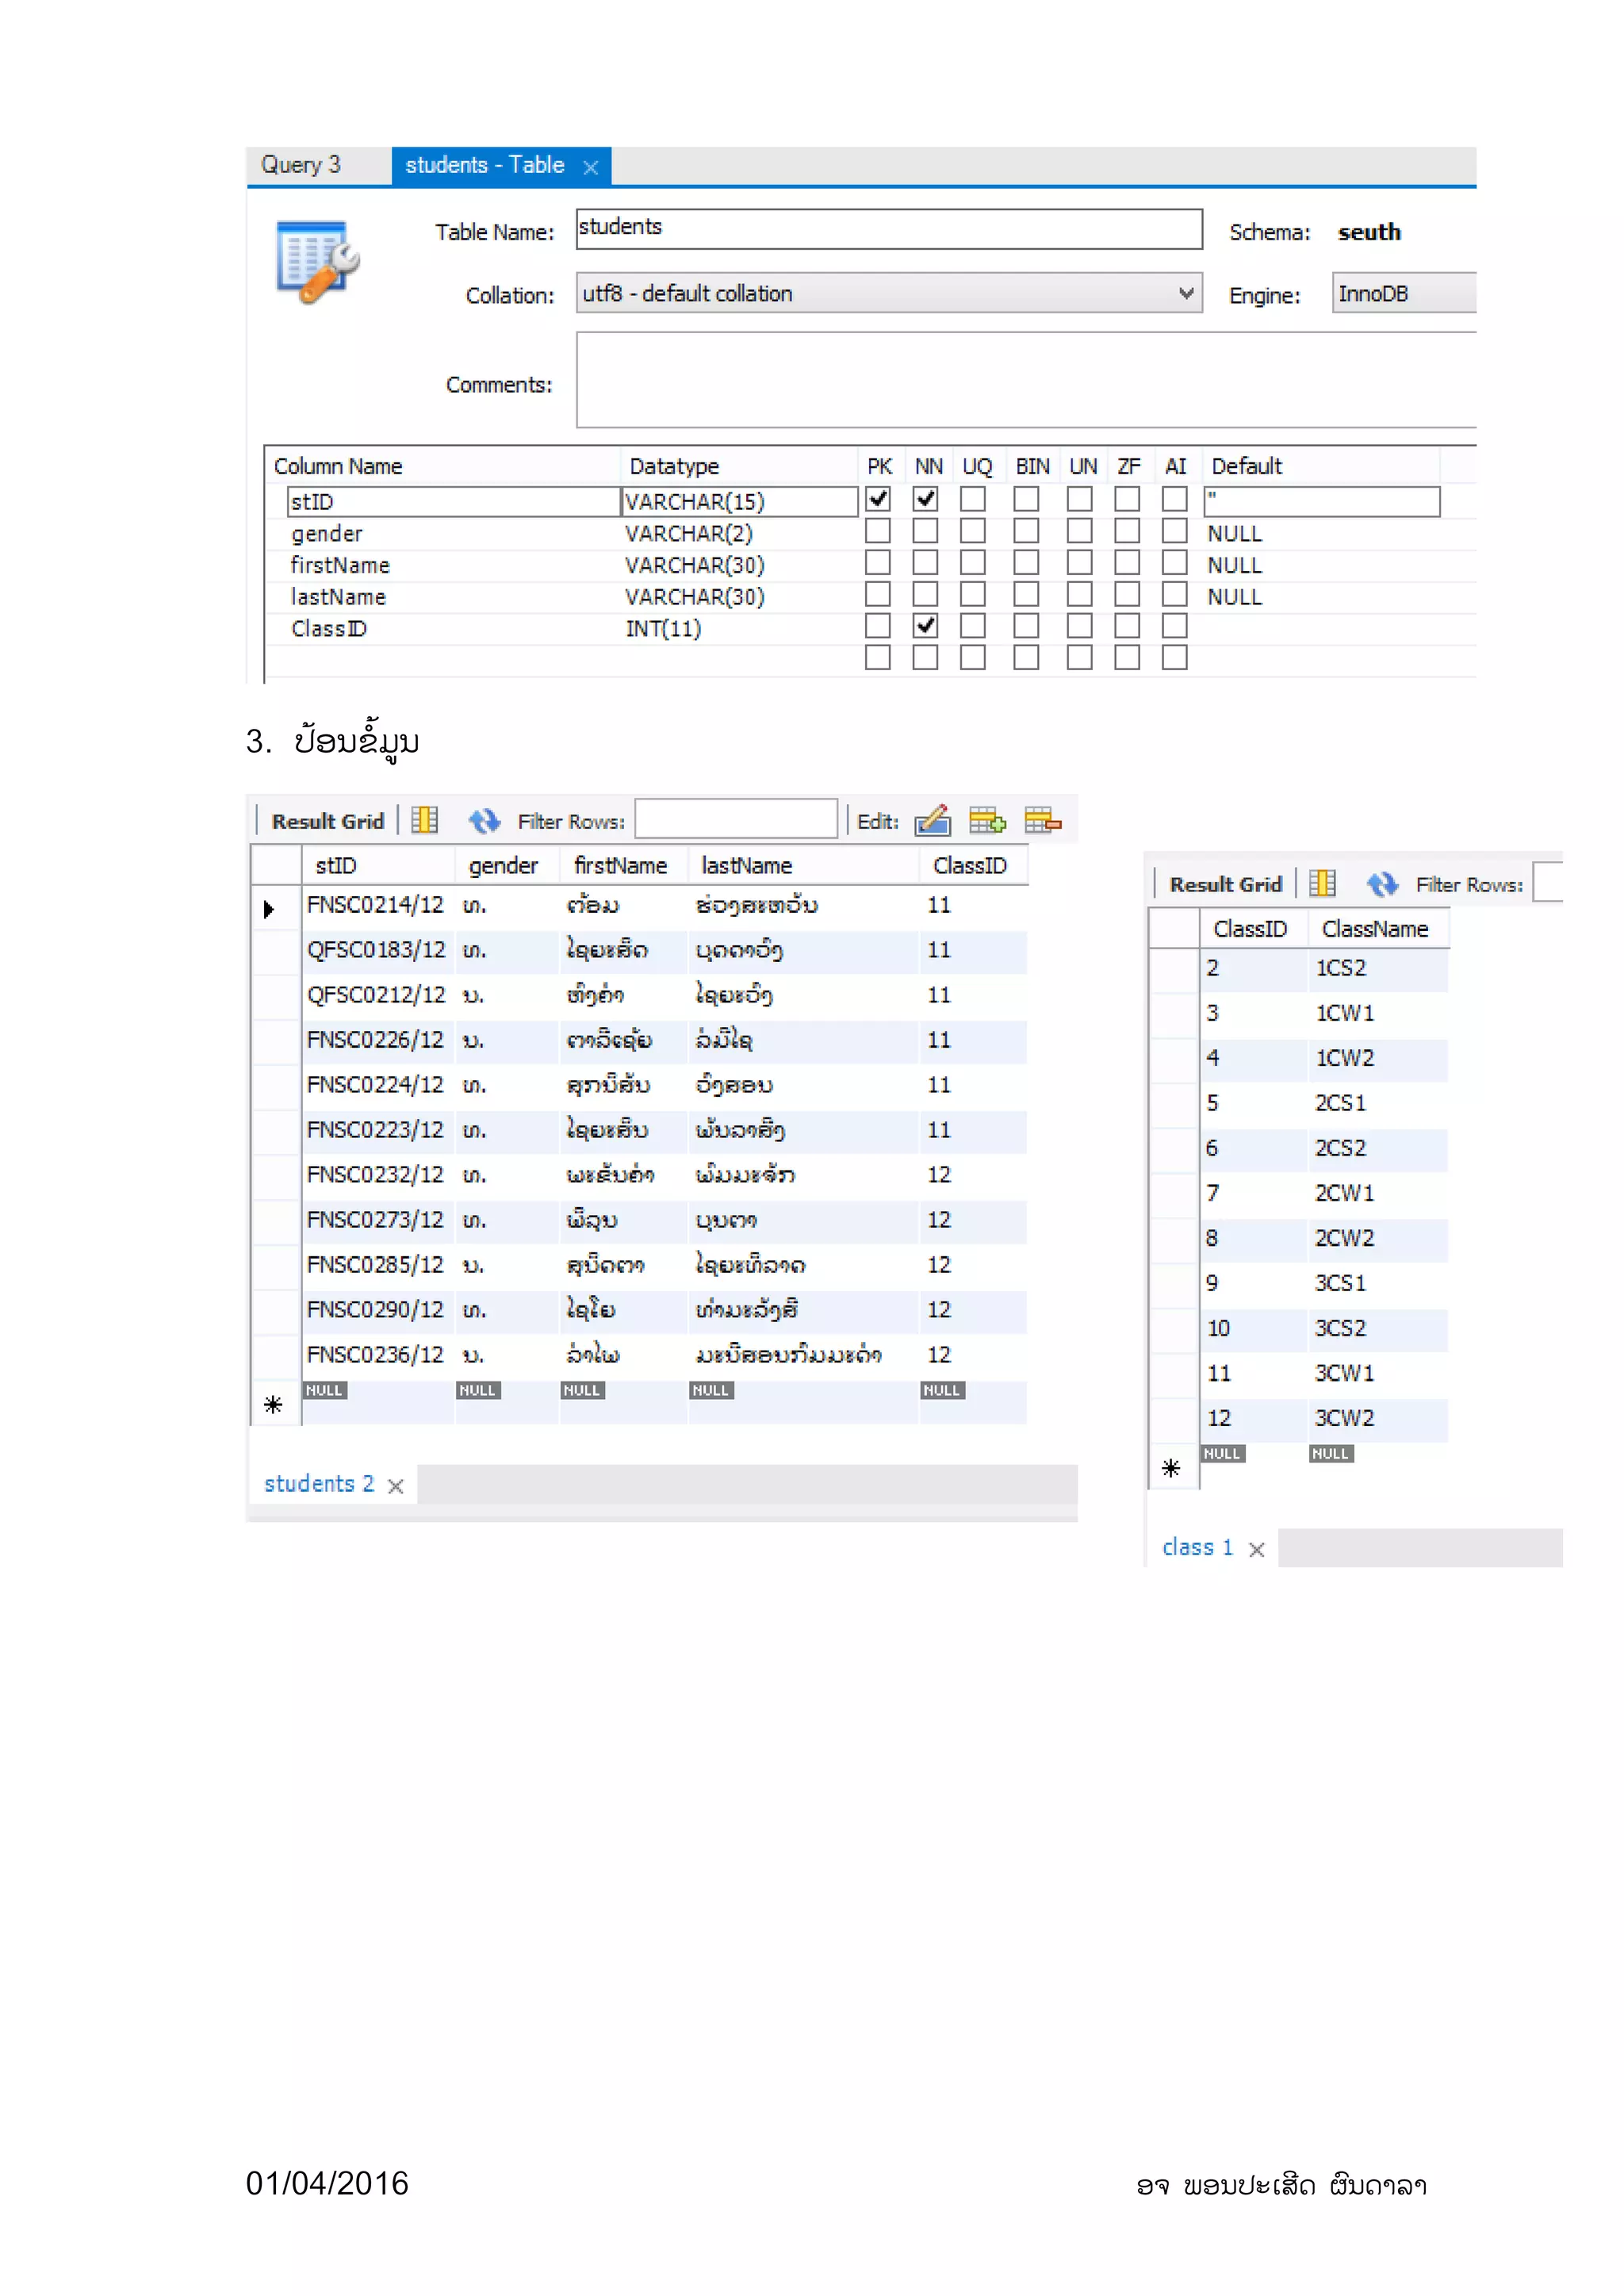Click the VARCHAR(15) datatype combo for stID
This screenshot has height=2296, width=1624.
(x=738, y=501)
